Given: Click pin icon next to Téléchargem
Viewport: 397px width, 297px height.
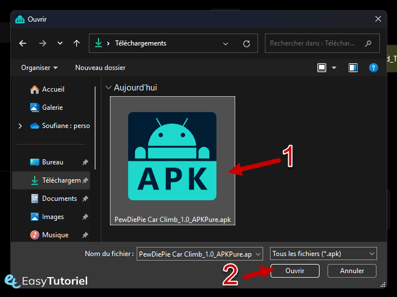Looking at the screenshot, I should click(x=85, y=180).
